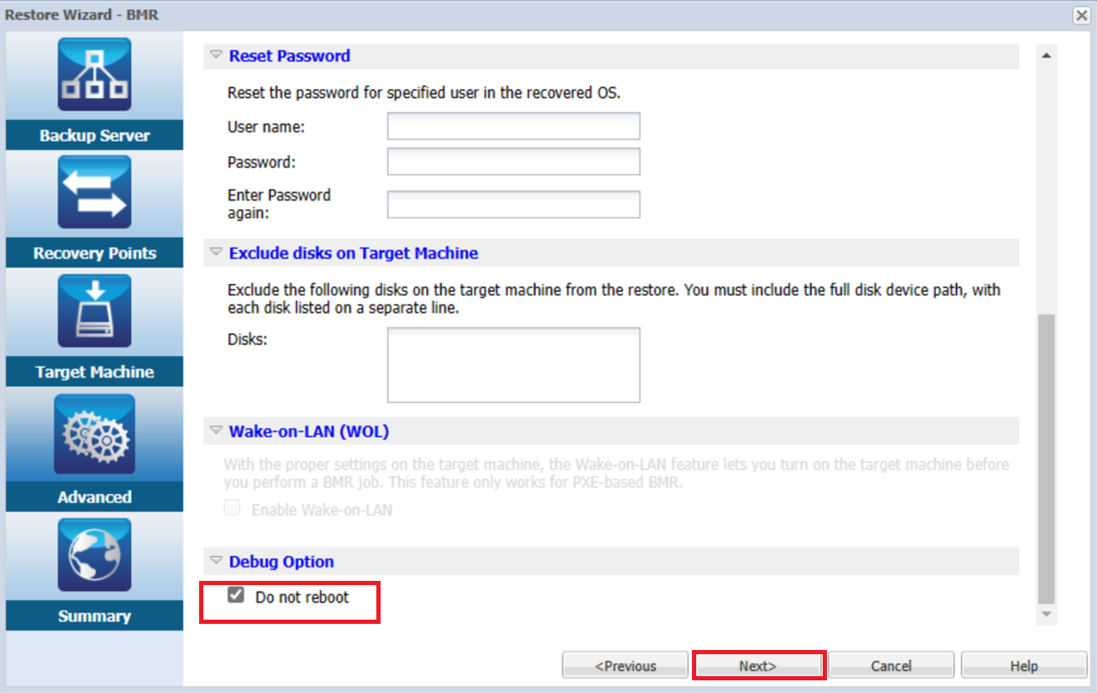The image size is (1097, 693).
Task: Collapse the Debug Option section
Action: point(216,561)
